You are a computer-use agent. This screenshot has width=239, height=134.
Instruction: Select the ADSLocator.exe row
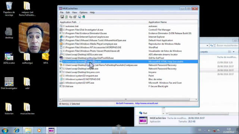(128, 55)
